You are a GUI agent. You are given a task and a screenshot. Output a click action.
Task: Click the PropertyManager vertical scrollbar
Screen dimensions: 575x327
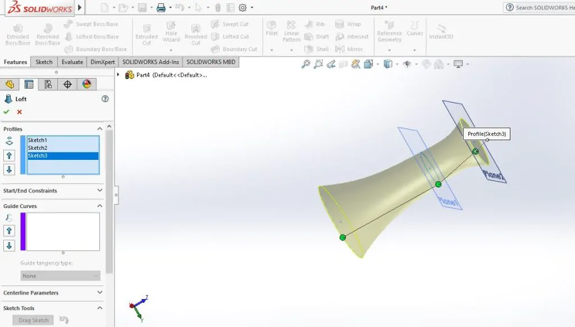point(109,201)
